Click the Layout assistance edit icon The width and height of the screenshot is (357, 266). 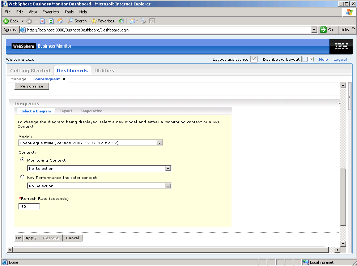pyautogui.click(x=254, y=59)
